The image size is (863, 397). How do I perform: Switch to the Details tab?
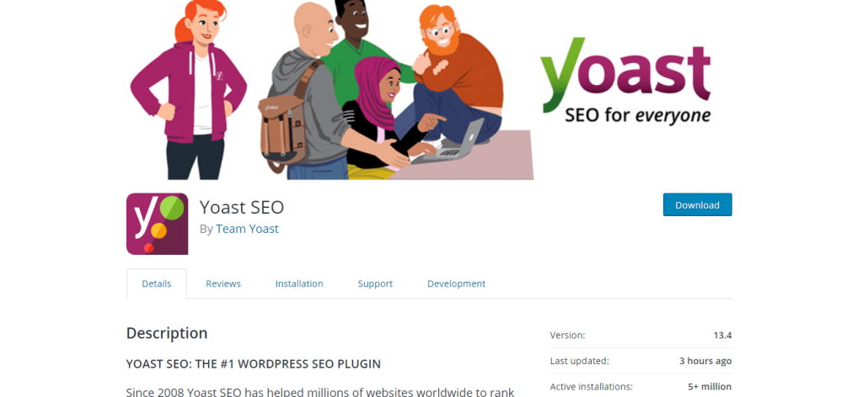pos(156,284)
